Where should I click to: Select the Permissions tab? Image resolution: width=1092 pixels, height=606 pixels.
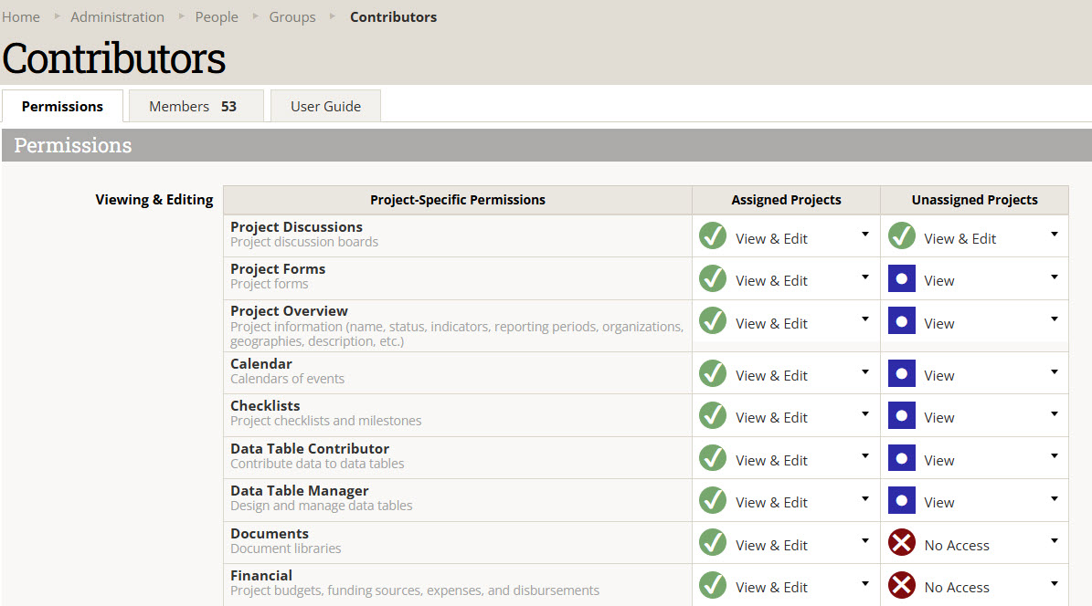click(62, 106)
